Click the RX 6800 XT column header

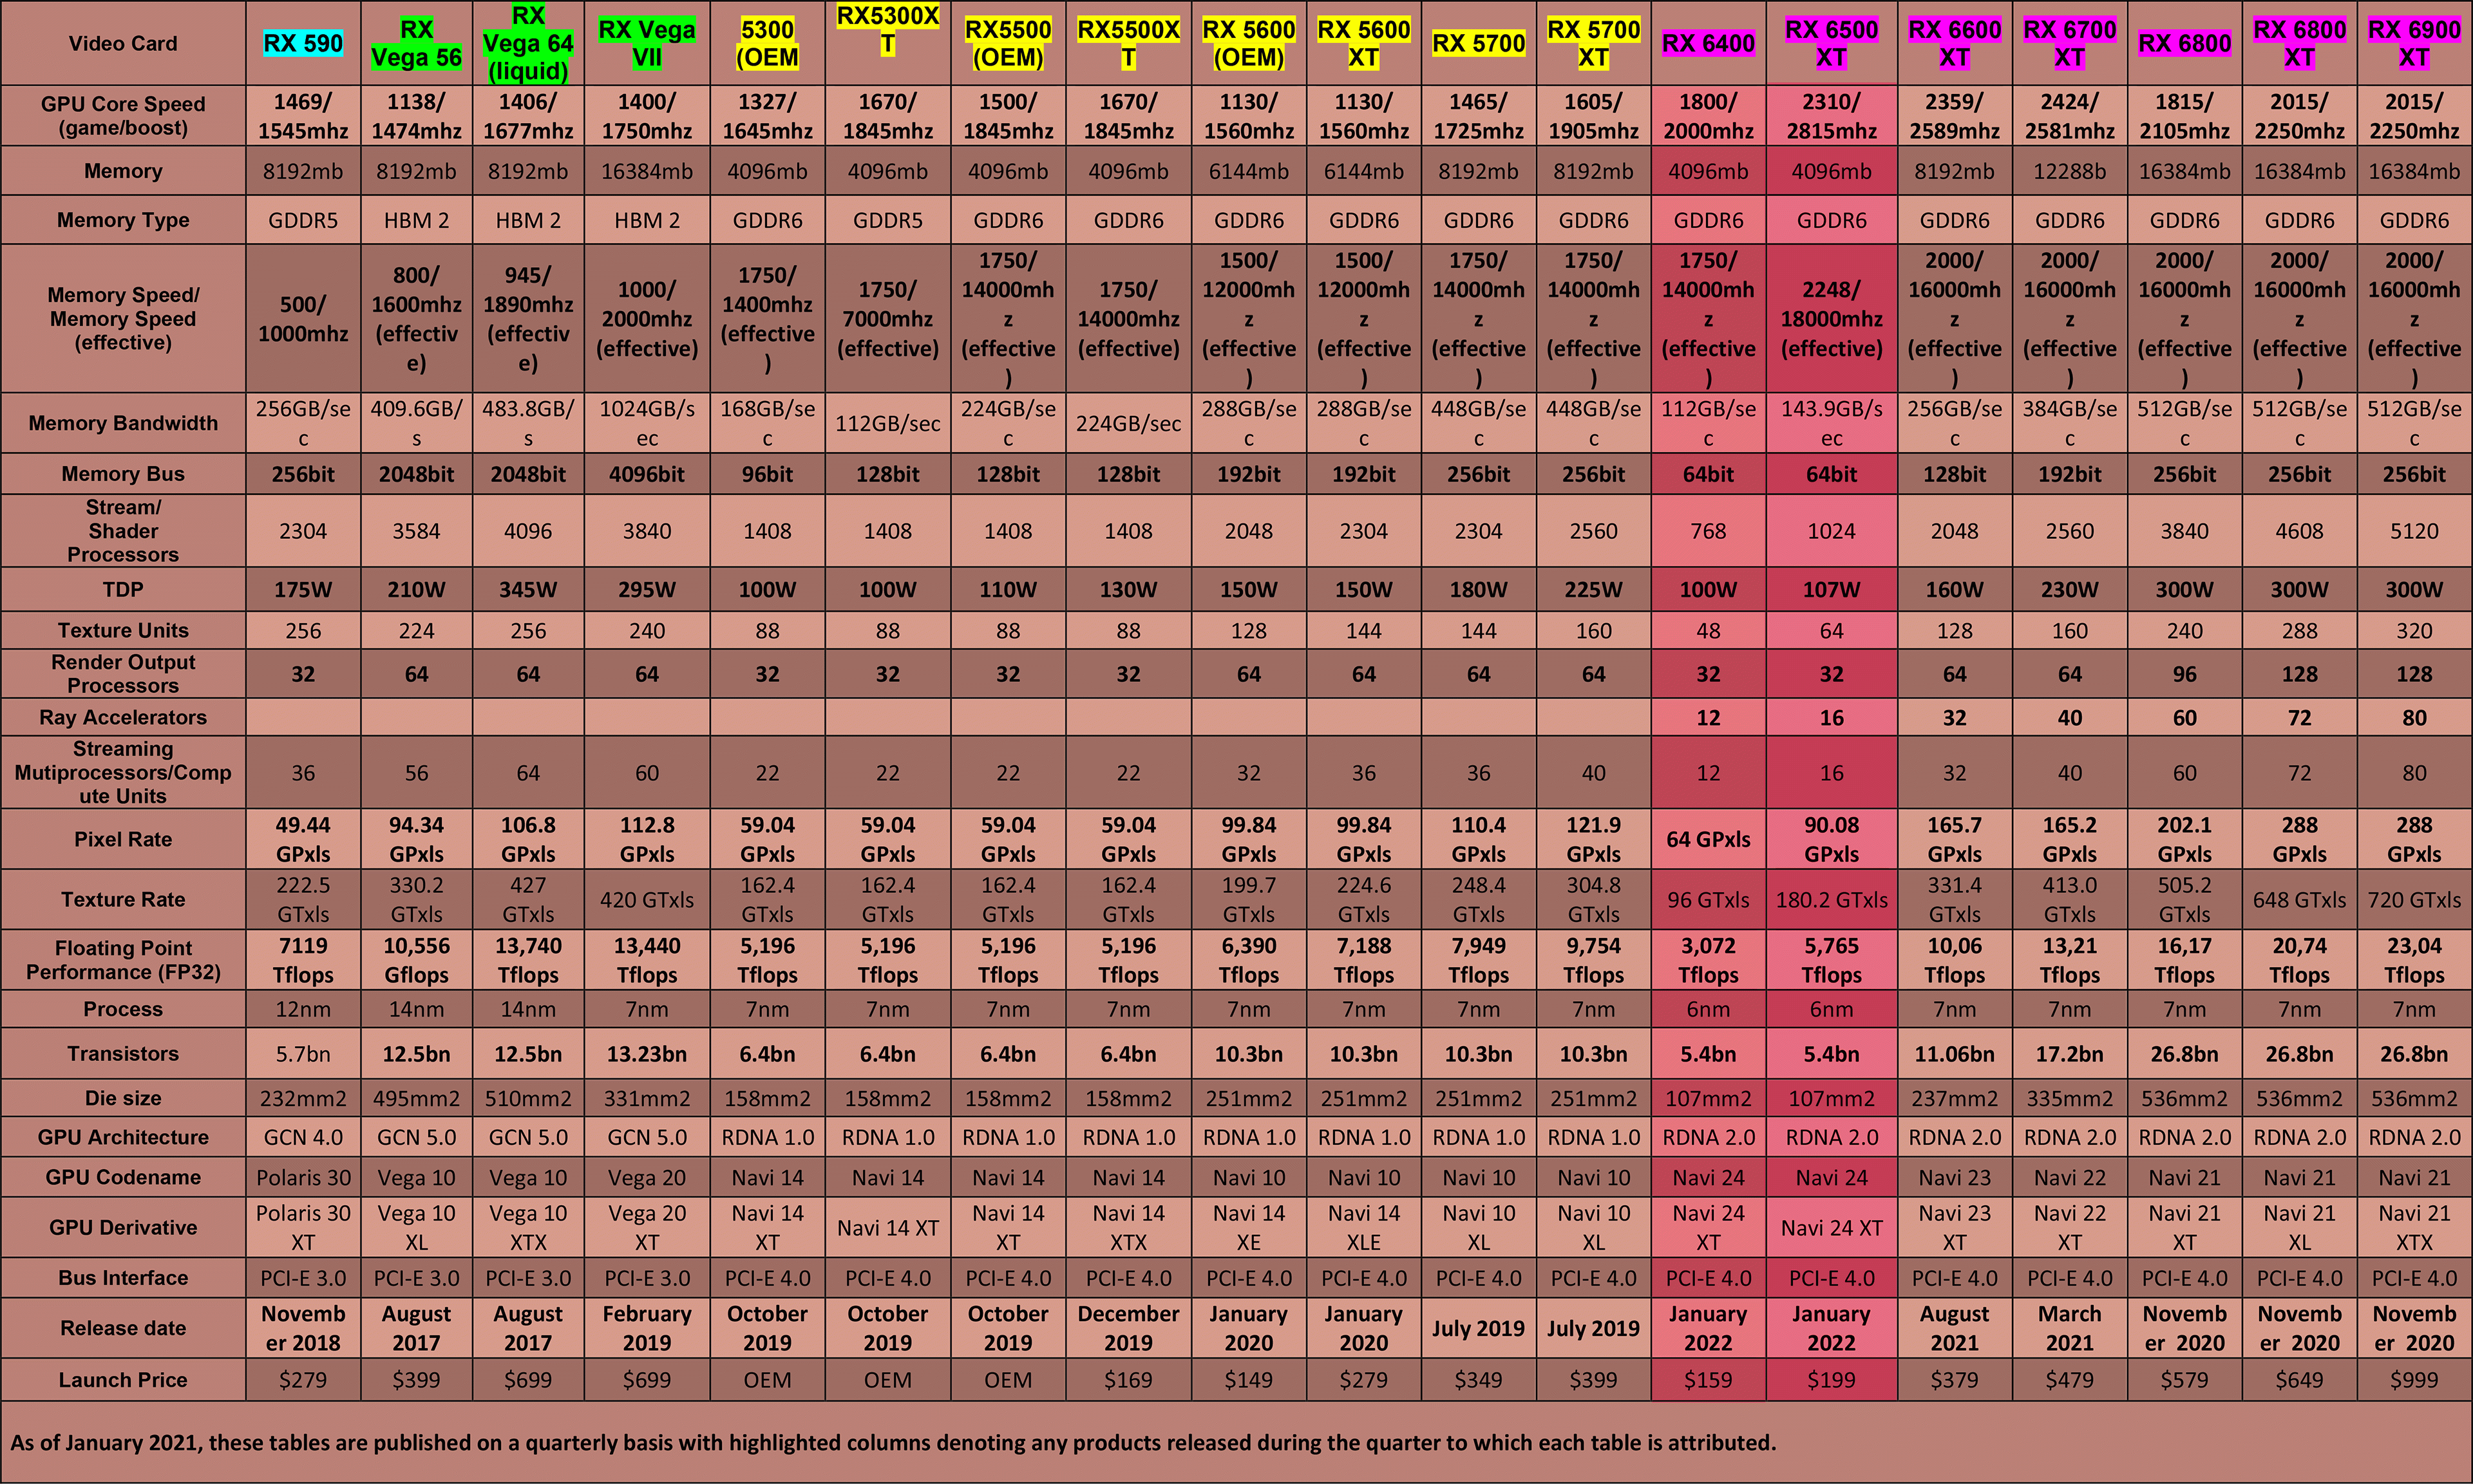2299,43
